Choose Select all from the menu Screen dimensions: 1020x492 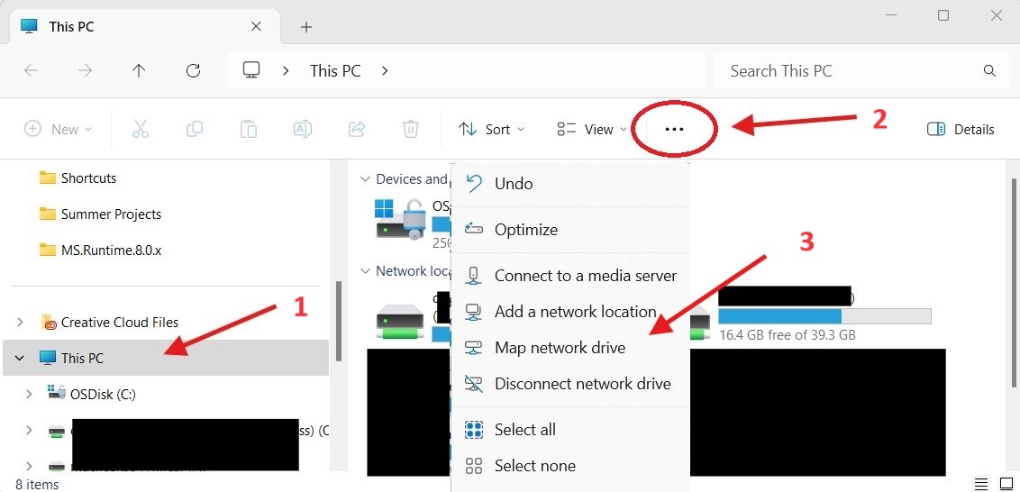click(569, 430)
